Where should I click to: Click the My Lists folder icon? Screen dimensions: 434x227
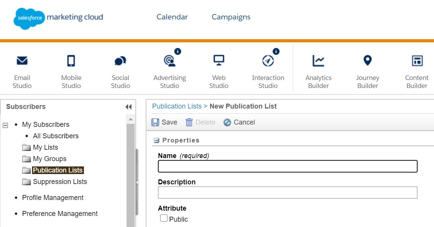click(26, 147)
